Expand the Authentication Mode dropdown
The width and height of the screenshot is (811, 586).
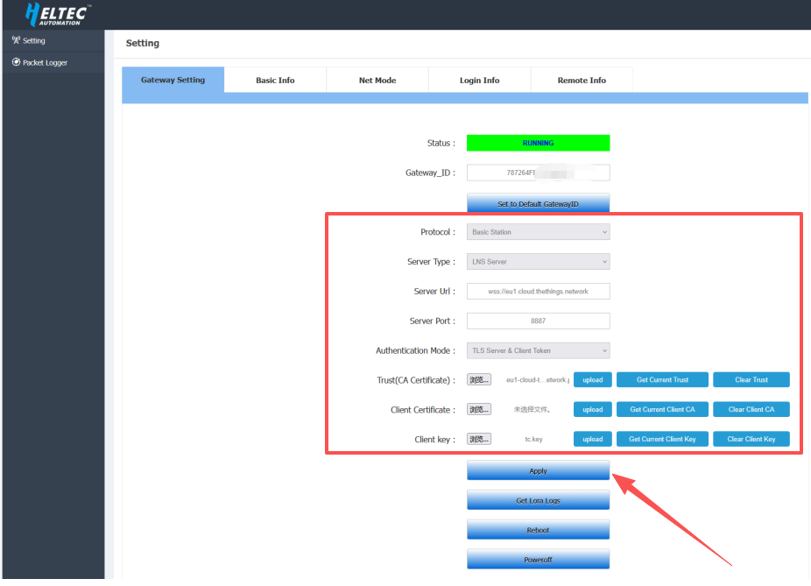point(538,350)
